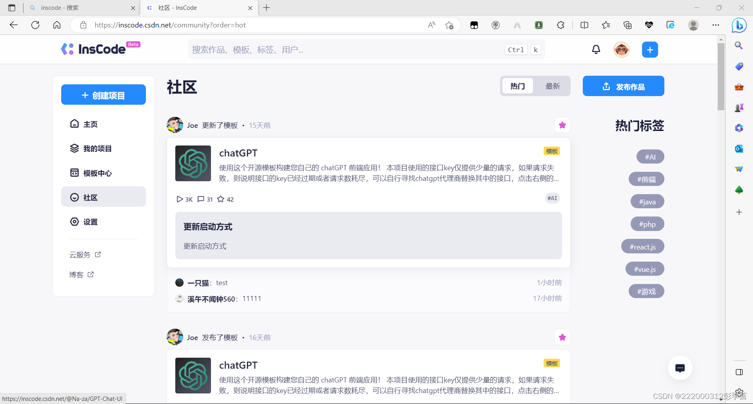Reload the page with refresh icon
Image resolution: width=753 pixels, height=404 pixels.
click(35, 25)
